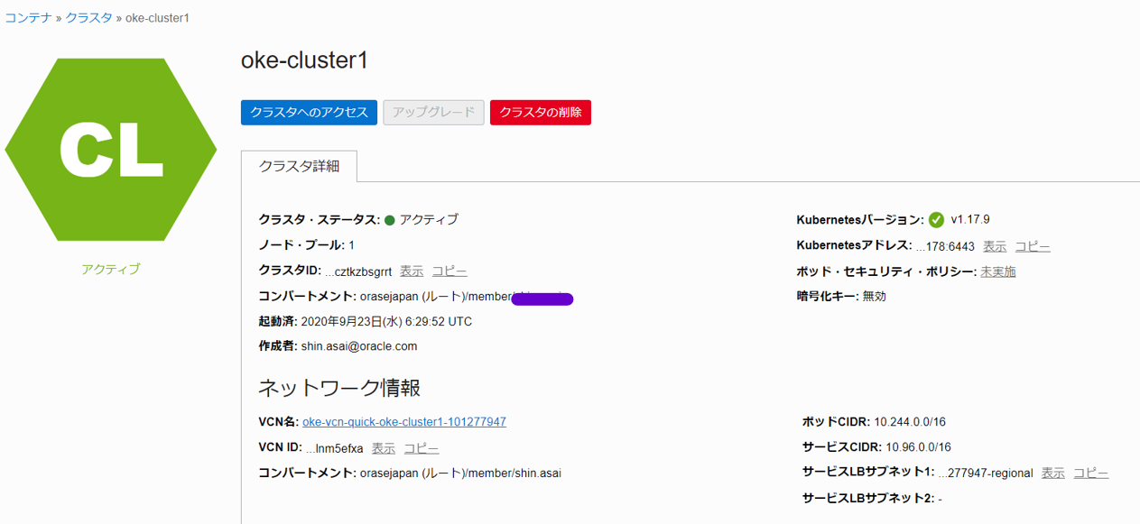The height and width of the screenshot is (524, 1140).
Task: Switch to the クラスタ詳細 tab
Action: coord(299,166)
